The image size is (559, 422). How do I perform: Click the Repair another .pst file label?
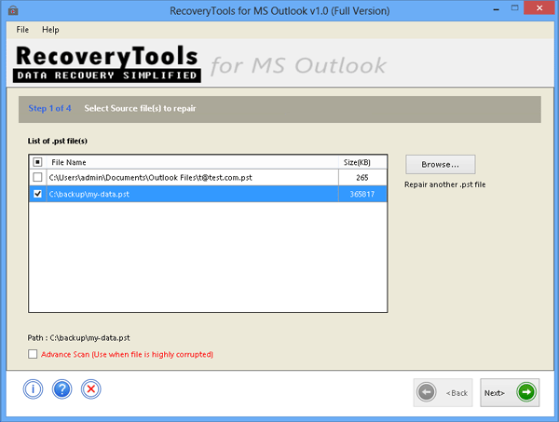445,184
